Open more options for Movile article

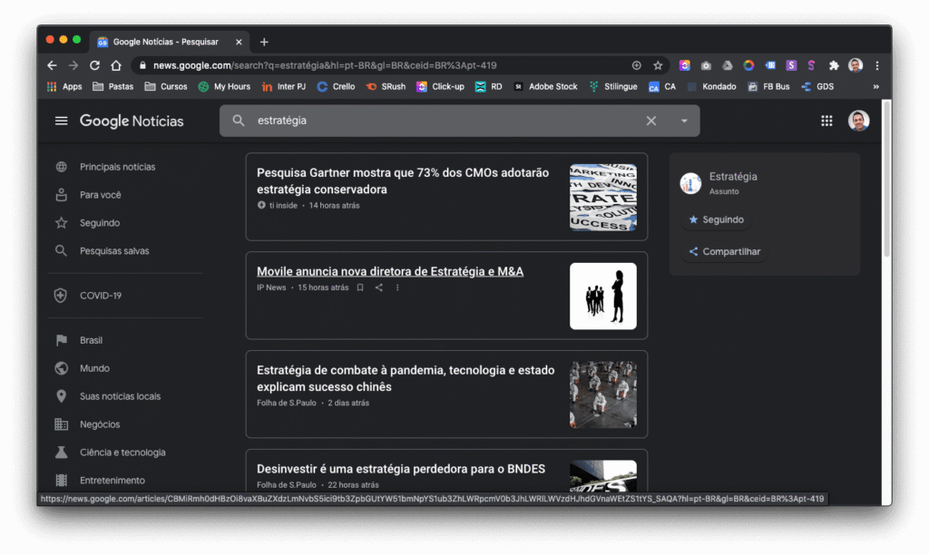coord(397,287)
